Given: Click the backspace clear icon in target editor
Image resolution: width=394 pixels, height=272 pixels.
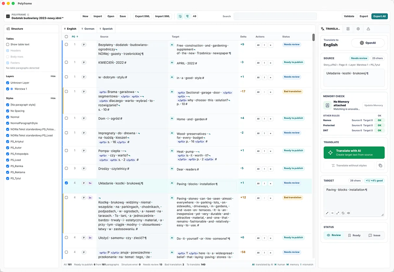Looking at the screenshot, I should coord(348,213).
